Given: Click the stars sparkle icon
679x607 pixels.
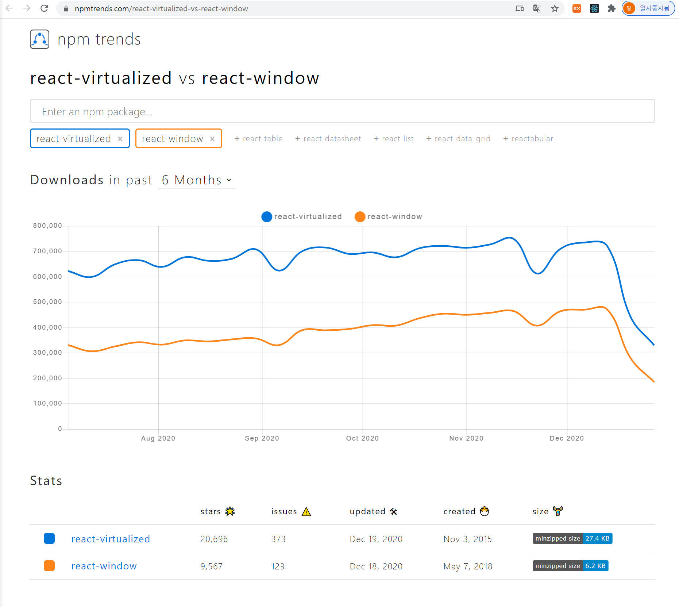Looking at the screenshot, I should pyautogui.click(x=230, y=511).
